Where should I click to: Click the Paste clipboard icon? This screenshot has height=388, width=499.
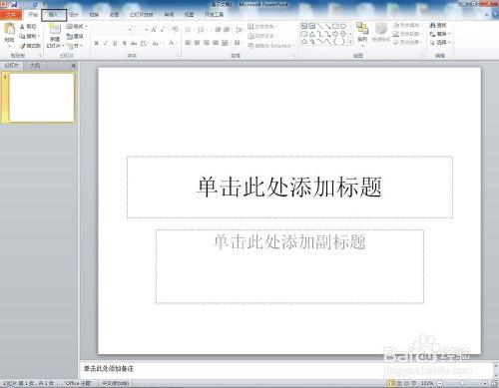(x=9, y=29)
